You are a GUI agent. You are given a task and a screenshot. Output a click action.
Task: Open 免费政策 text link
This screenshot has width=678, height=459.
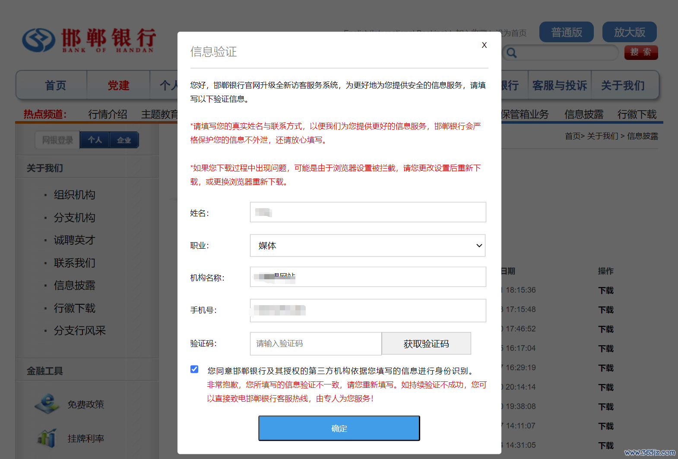[86, 404]
